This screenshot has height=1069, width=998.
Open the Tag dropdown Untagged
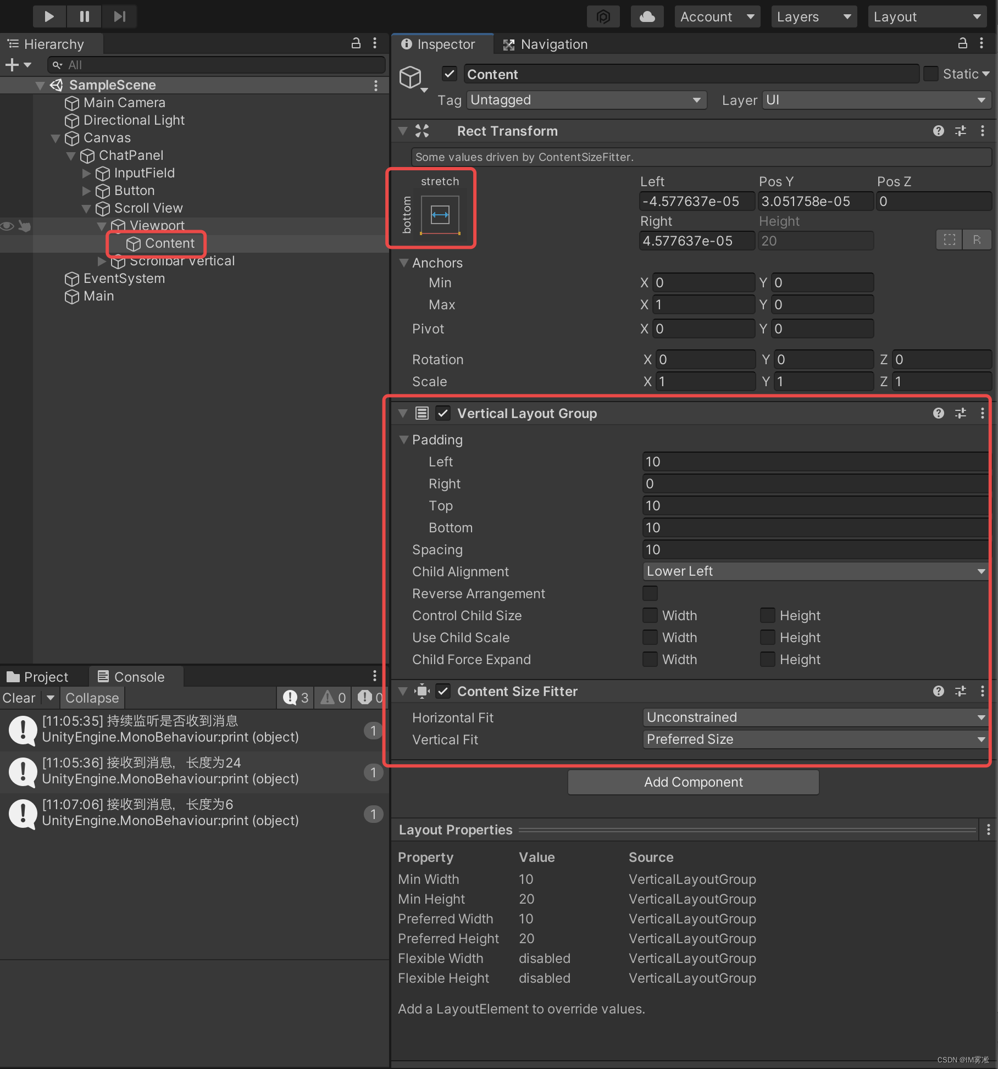point(586,100)
